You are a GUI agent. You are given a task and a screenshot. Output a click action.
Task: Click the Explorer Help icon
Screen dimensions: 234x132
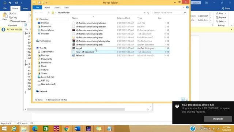coord(187,7)
